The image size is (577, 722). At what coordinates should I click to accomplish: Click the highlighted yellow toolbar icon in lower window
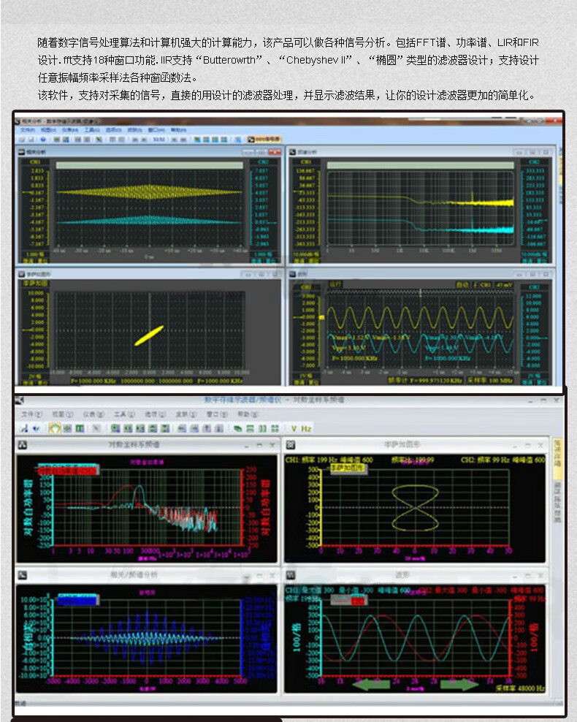click(54, 429)
